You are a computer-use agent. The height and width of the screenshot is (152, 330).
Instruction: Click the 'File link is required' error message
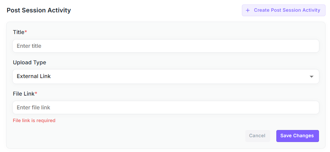pos(34,120)
